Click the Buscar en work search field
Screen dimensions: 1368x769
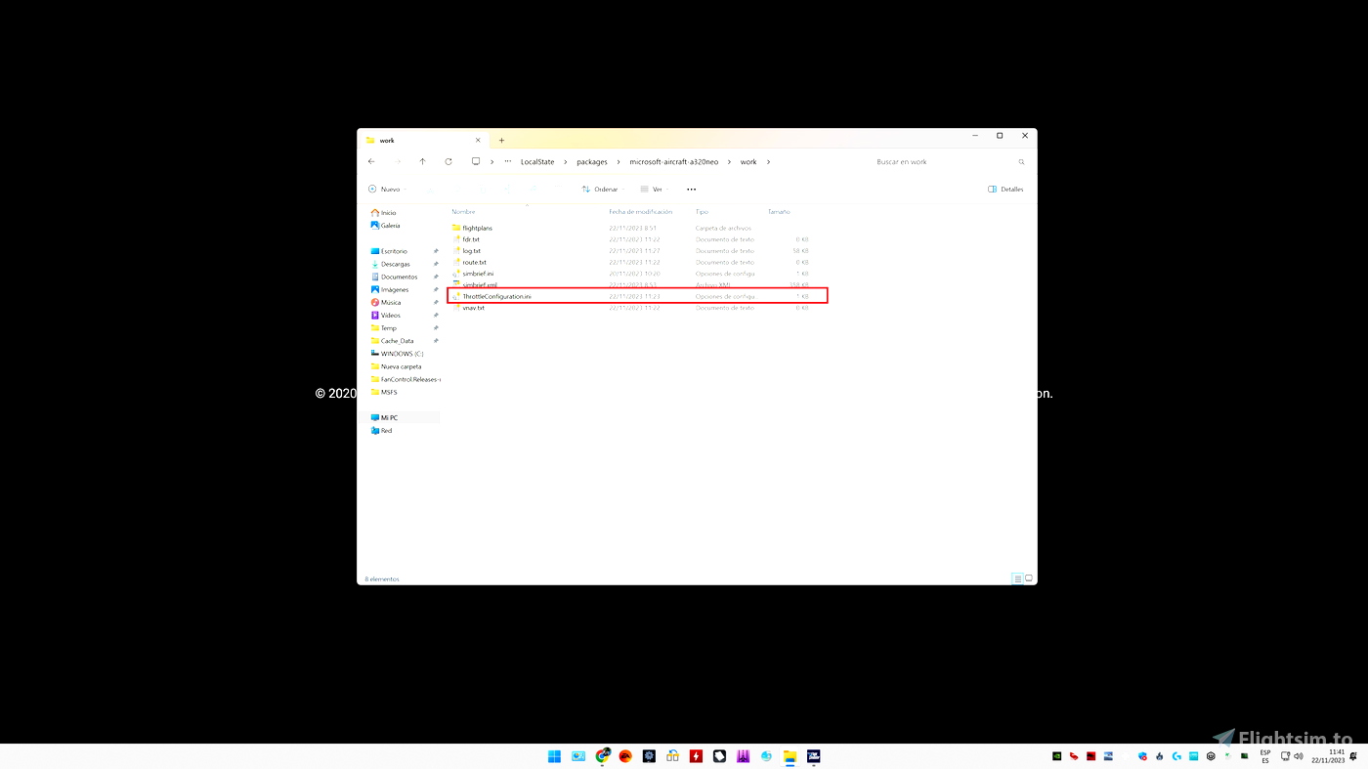(x=943, y=161)
